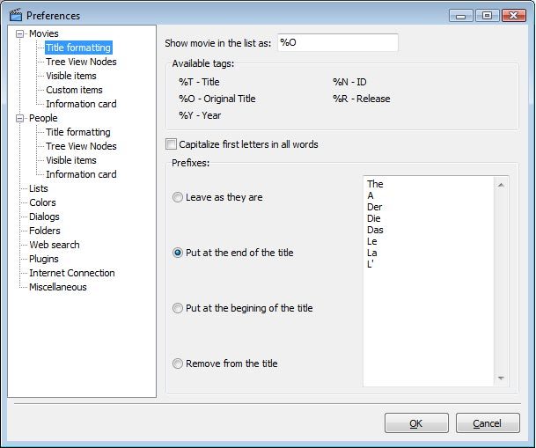Open Internet Connection preferences
Viewport: 536px width, 448px height.
(x=72, y=273)
